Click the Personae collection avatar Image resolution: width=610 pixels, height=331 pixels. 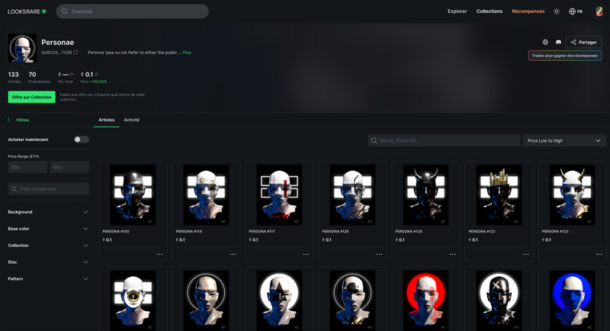(22, 48)
